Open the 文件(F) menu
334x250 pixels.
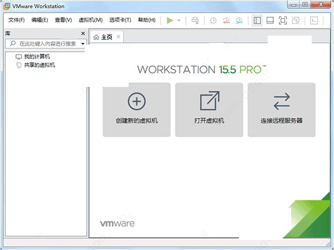pyautogui.click(x=17, y=20)
